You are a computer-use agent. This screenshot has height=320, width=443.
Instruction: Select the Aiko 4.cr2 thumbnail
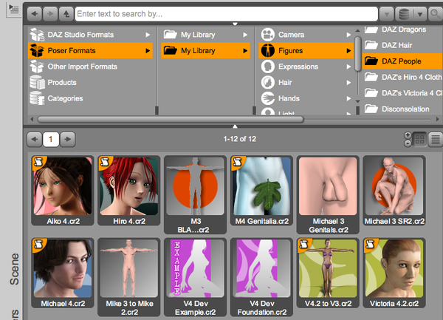coord(63,190)
